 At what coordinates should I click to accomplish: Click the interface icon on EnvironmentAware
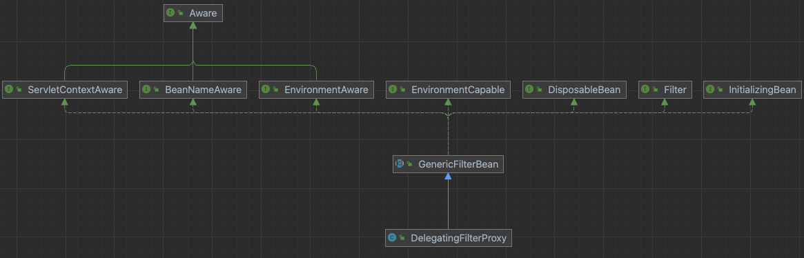pos(266,90)
